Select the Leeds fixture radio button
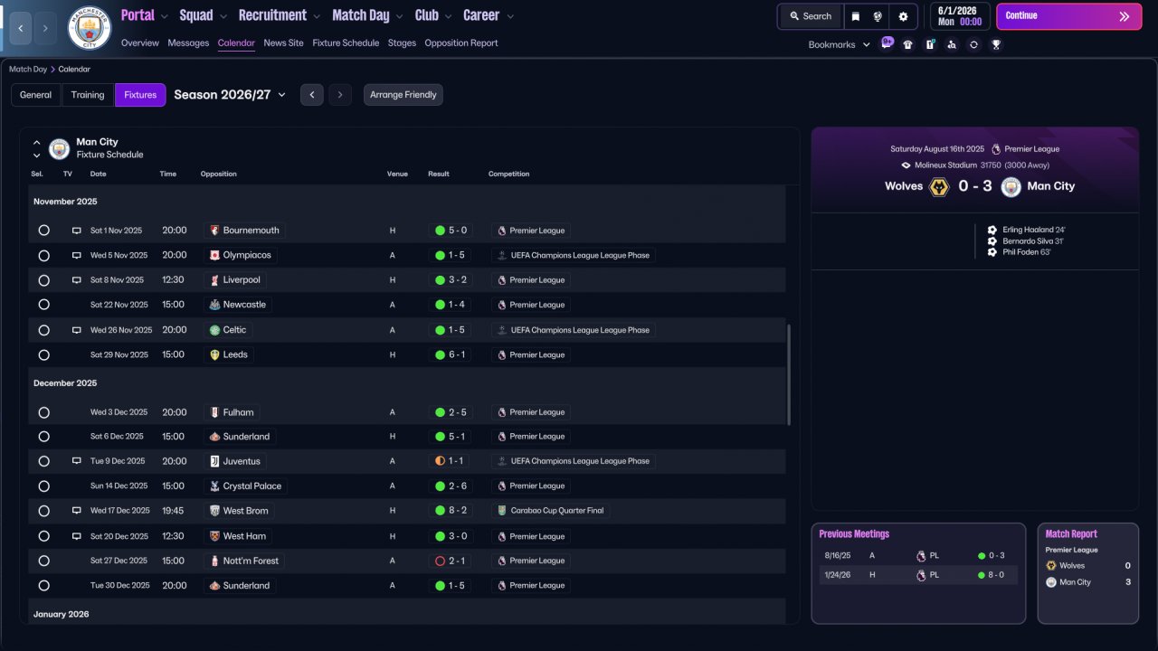The width and height of the screenshot is (1158, 651). coord(43,354)
